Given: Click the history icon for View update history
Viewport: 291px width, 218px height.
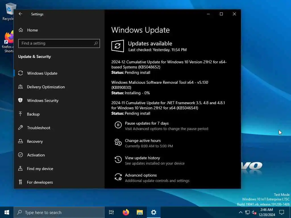Looking at the screenshot, I should 118,160.
